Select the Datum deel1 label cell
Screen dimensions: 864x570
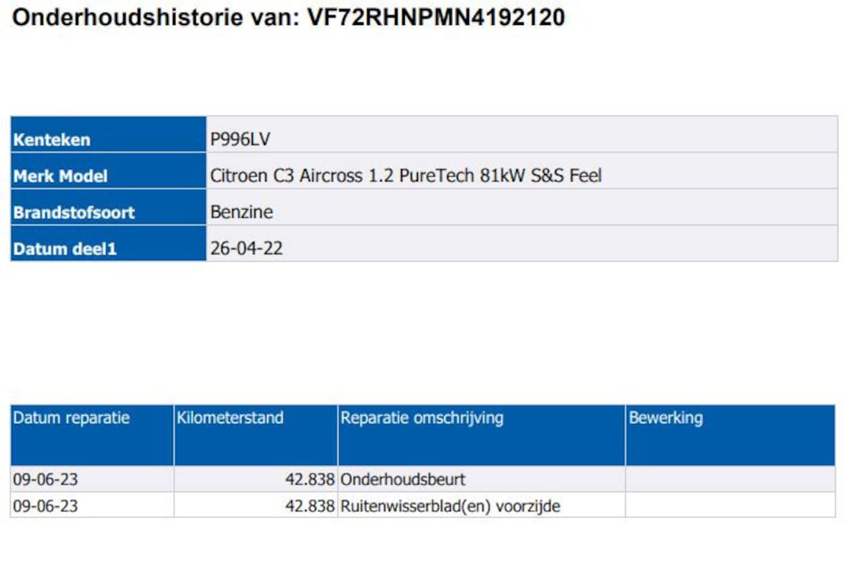click(108, 243)
